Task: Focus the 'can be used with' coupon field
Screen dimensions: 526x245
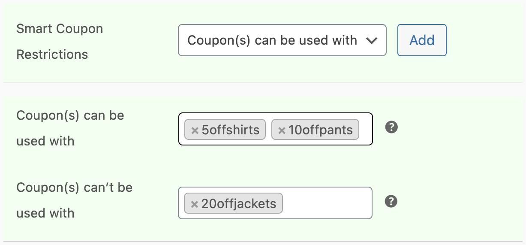Action: [366, 130]
